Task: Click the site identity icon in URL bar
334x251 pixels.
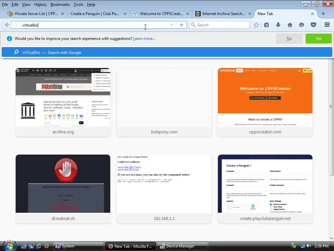Action: pyautogui.click(x=16, y=25)
